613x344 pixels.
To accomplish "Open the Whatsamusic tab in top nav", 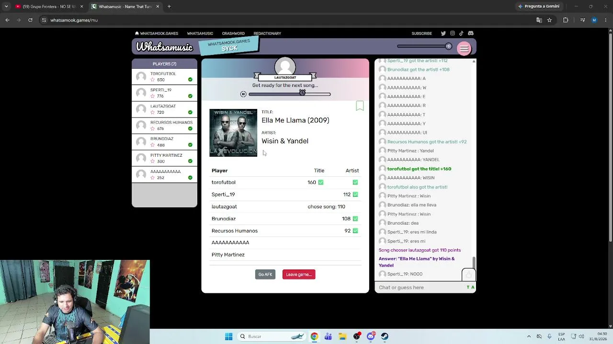I will 200,33.
